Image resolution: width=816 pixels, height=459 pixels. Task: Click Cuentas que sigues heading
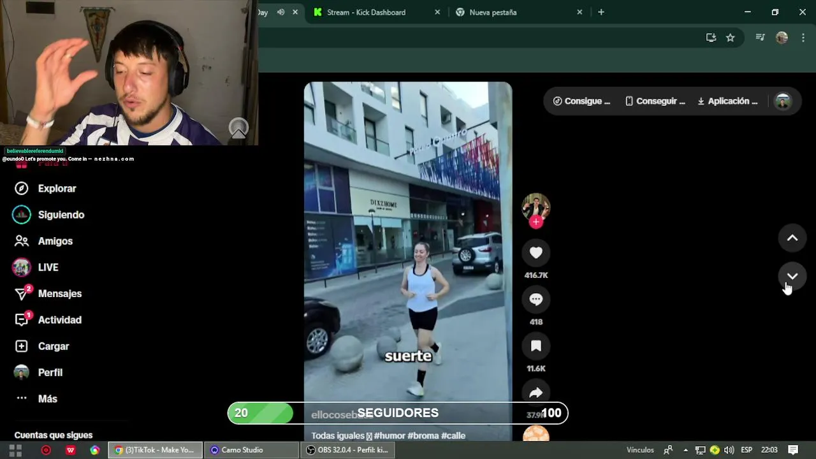click(54, 435)
